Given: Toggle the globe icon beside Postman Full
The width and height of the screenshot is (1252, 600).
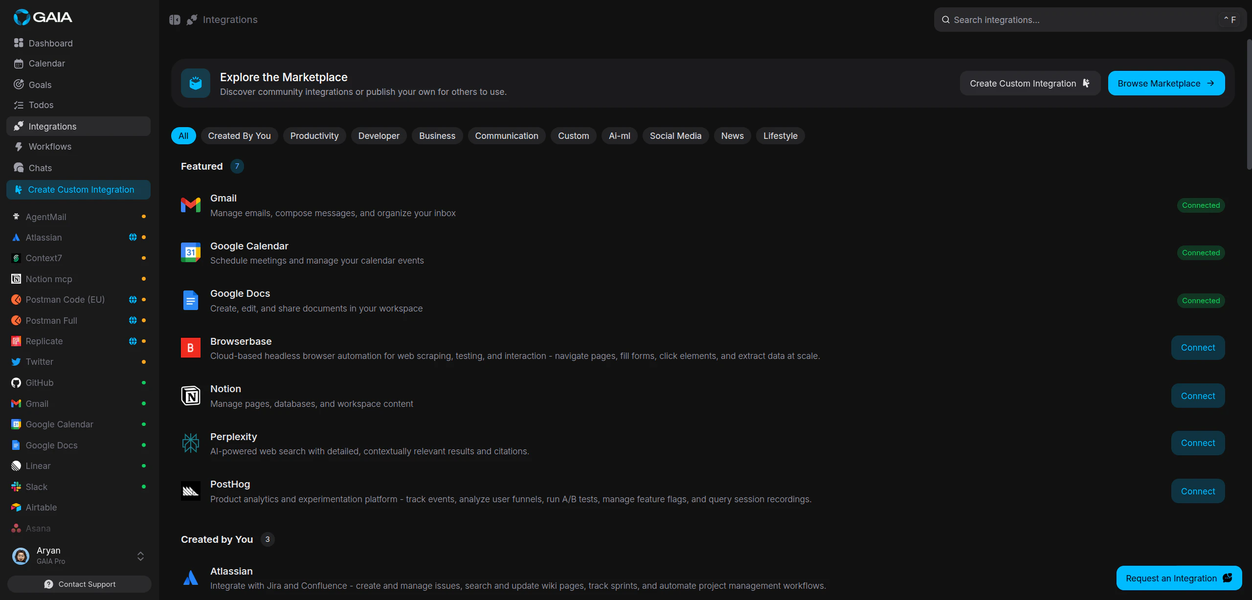Looking at the screenshot, I should (x=134, y=320).
